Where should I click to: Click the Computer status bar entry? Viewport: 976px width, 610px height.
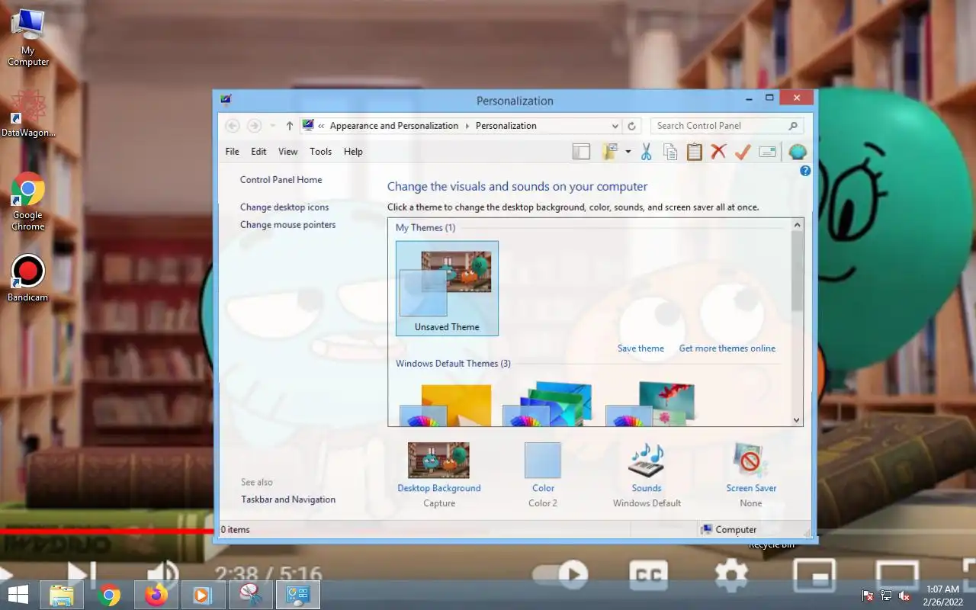point(729,530)
